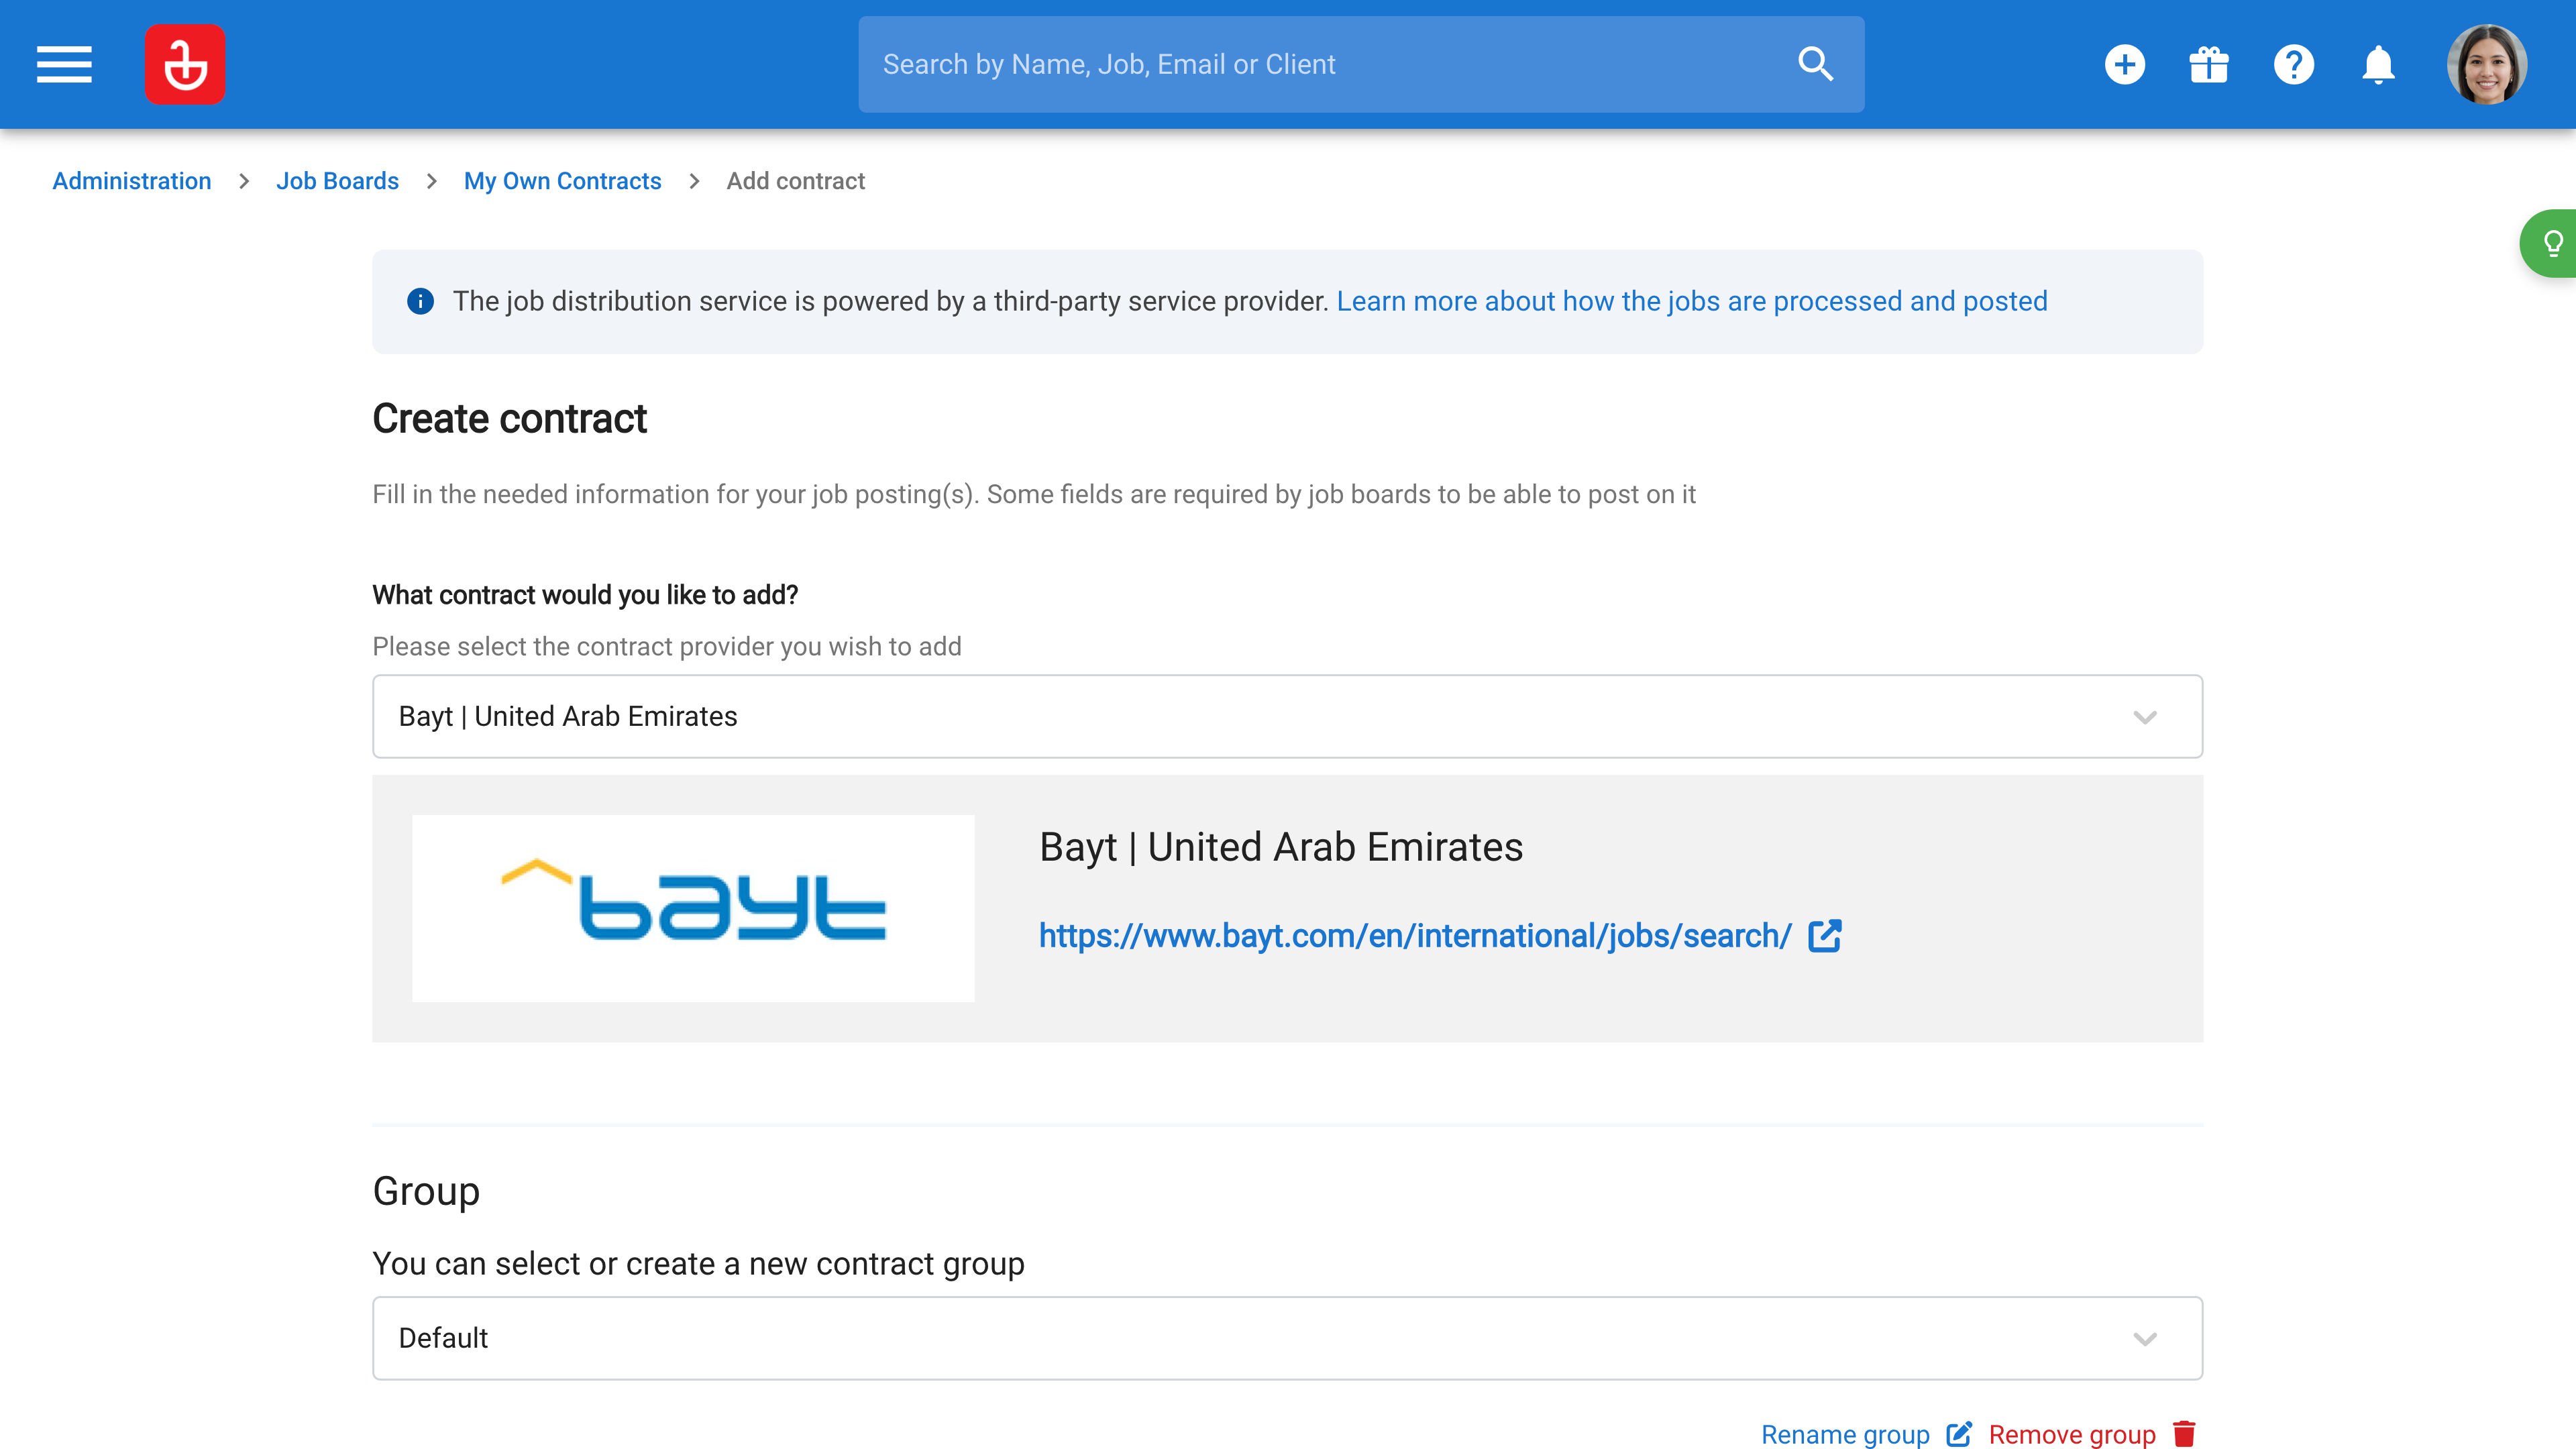This screenshot has height=1449, width=2576.
Task: Open the profile avatar menu
Action: [x=2487, y=64]
